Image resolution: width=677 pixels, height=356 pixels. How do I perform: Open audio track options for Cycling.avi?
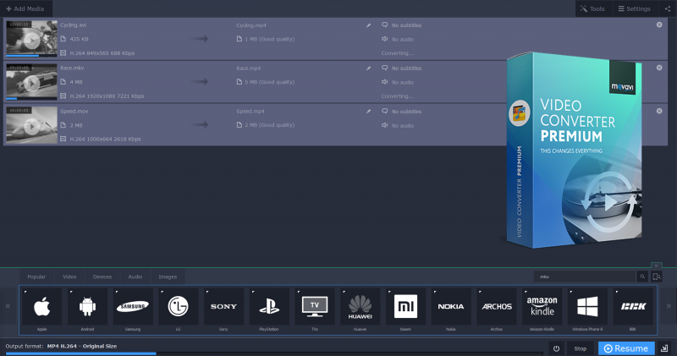[x=398, y=39]
